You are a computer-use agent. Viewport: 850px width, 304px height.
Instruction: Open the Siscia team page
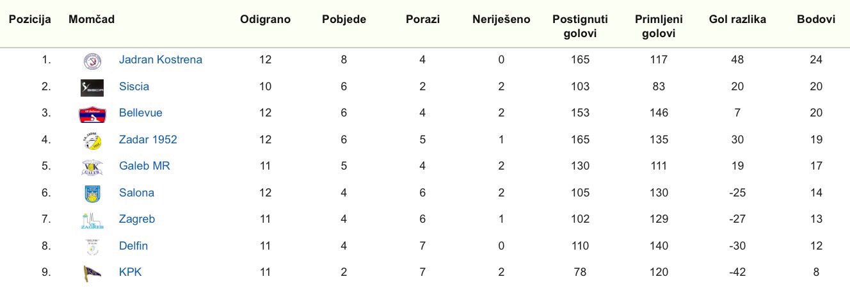(x=134, y=86)
